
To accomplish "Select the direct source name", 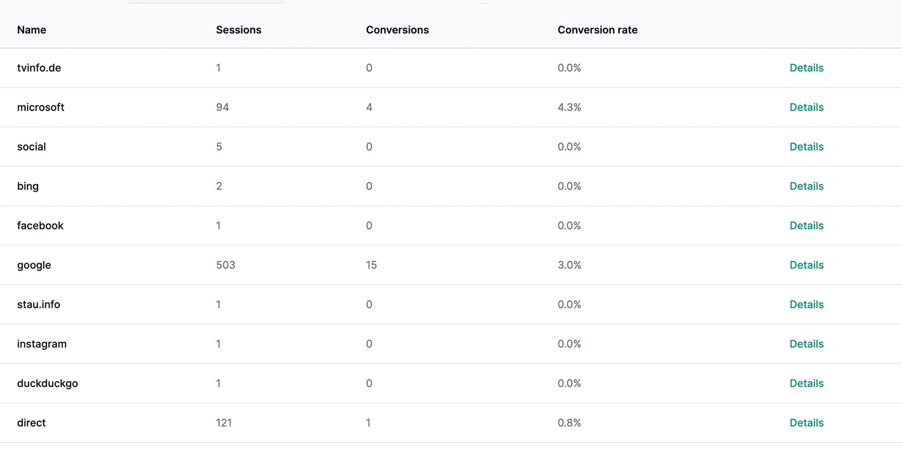I will 31,423.
